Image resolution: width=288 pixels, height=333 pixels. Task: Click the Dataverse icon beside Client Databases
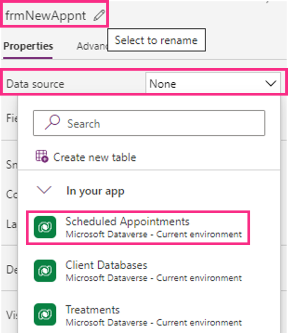[45, 270]
